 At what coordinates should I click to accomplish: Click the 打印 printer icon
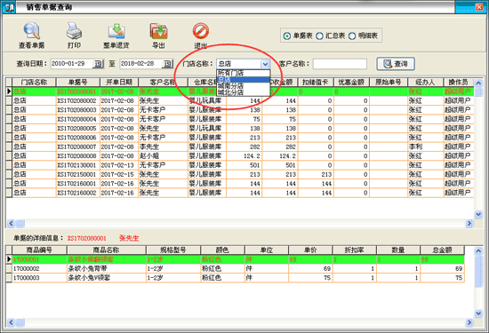point(74,31)
